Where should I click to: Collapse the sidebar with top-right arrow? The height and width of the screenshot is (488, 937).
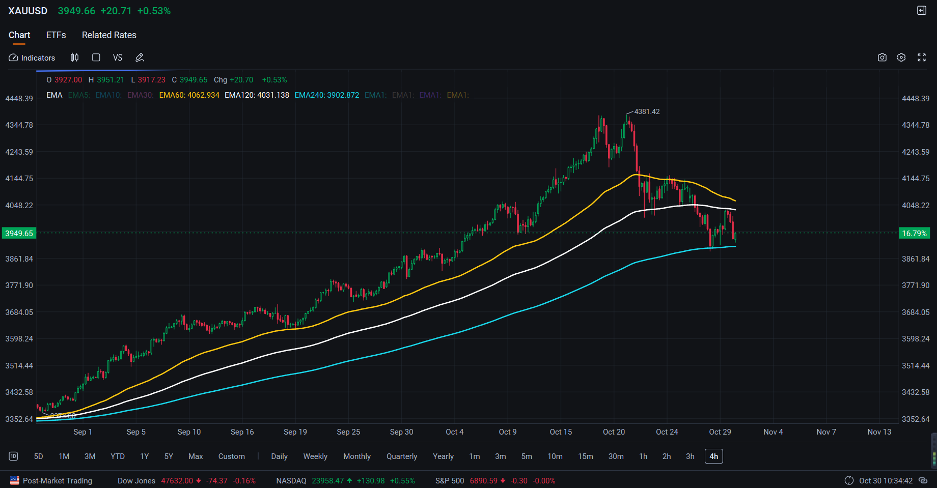pyautogui.click(x=921, y=10)
